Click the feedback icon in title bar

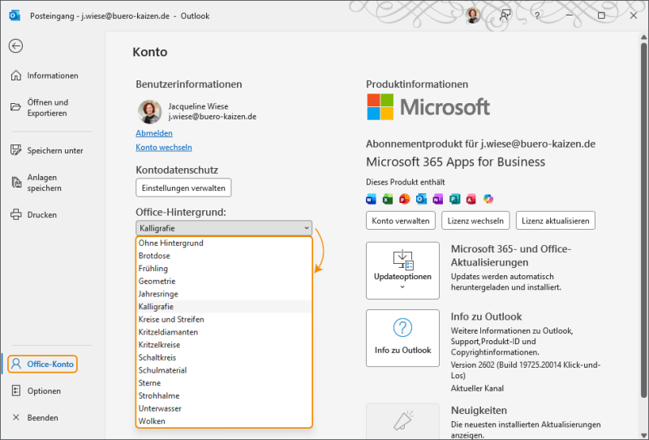pos(505,15)
